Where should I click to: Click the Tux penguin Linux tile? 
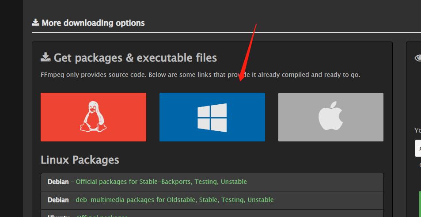coord(93,117)
